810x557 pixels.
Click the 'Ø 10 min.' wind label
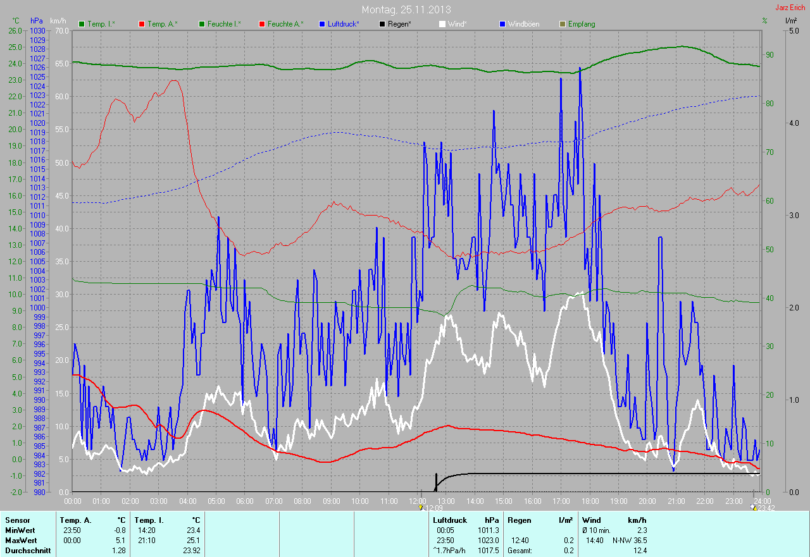pos(597,530)
